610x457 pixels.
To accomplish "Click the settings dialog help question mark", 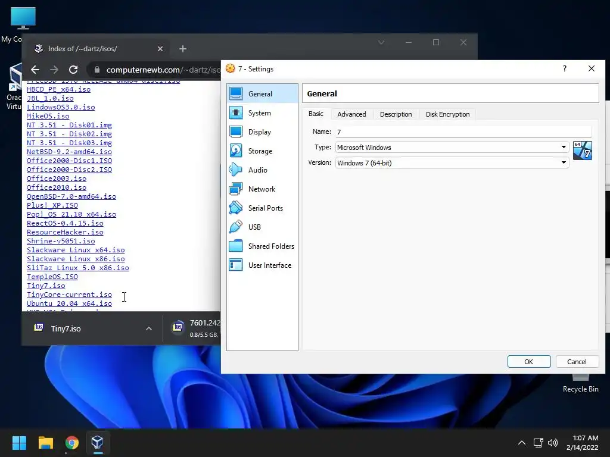I will [x=565, y=69].
